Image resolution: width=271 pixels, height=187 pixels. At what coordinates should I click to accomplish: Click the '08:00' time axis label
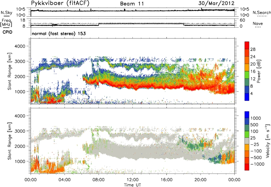click(98, 180)
